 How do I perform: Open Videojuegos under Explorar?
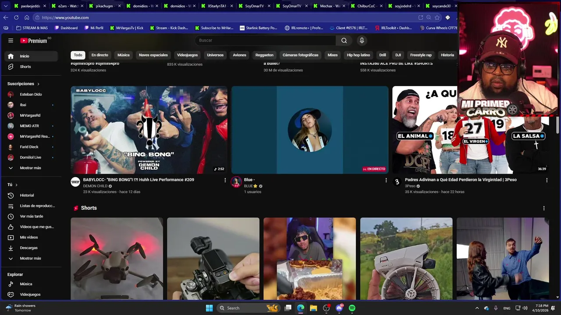click(31, 294)
